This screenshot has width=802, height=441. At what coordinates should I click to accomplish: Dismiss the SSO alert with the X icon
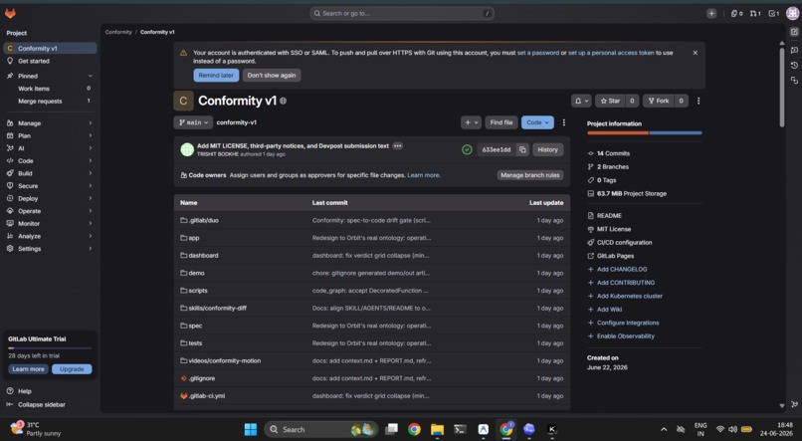coord(696,53)
